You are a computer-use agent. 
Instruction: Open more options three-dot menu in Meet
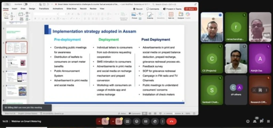pyautogui.click(x=162, y=121)
